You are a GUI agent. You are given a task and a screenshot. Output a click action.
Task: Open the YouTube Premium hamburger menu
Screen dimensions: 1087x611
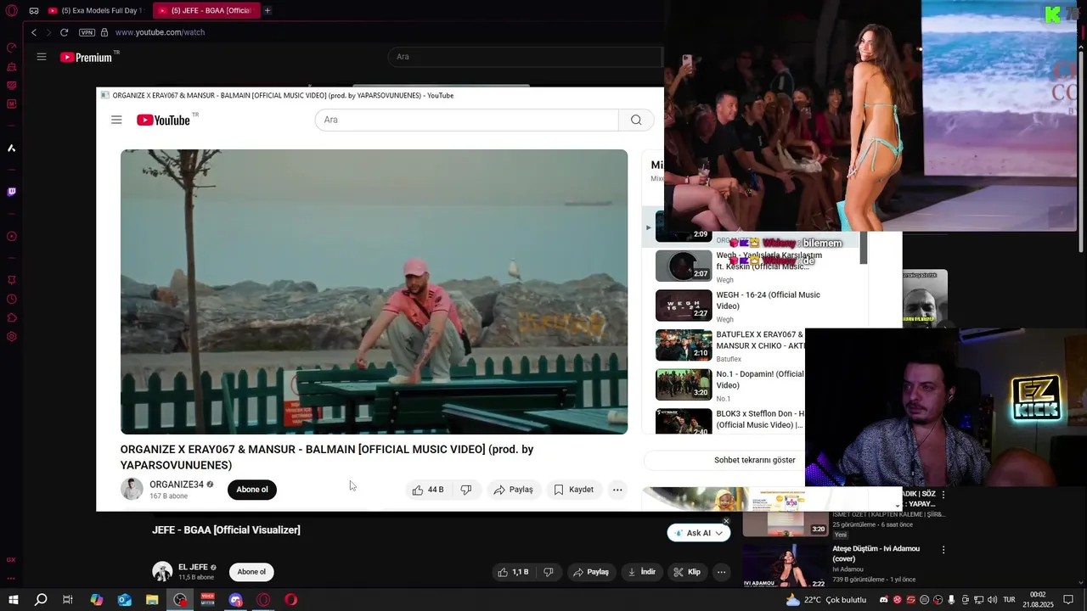pyautogui.click(x=42, y=57)
